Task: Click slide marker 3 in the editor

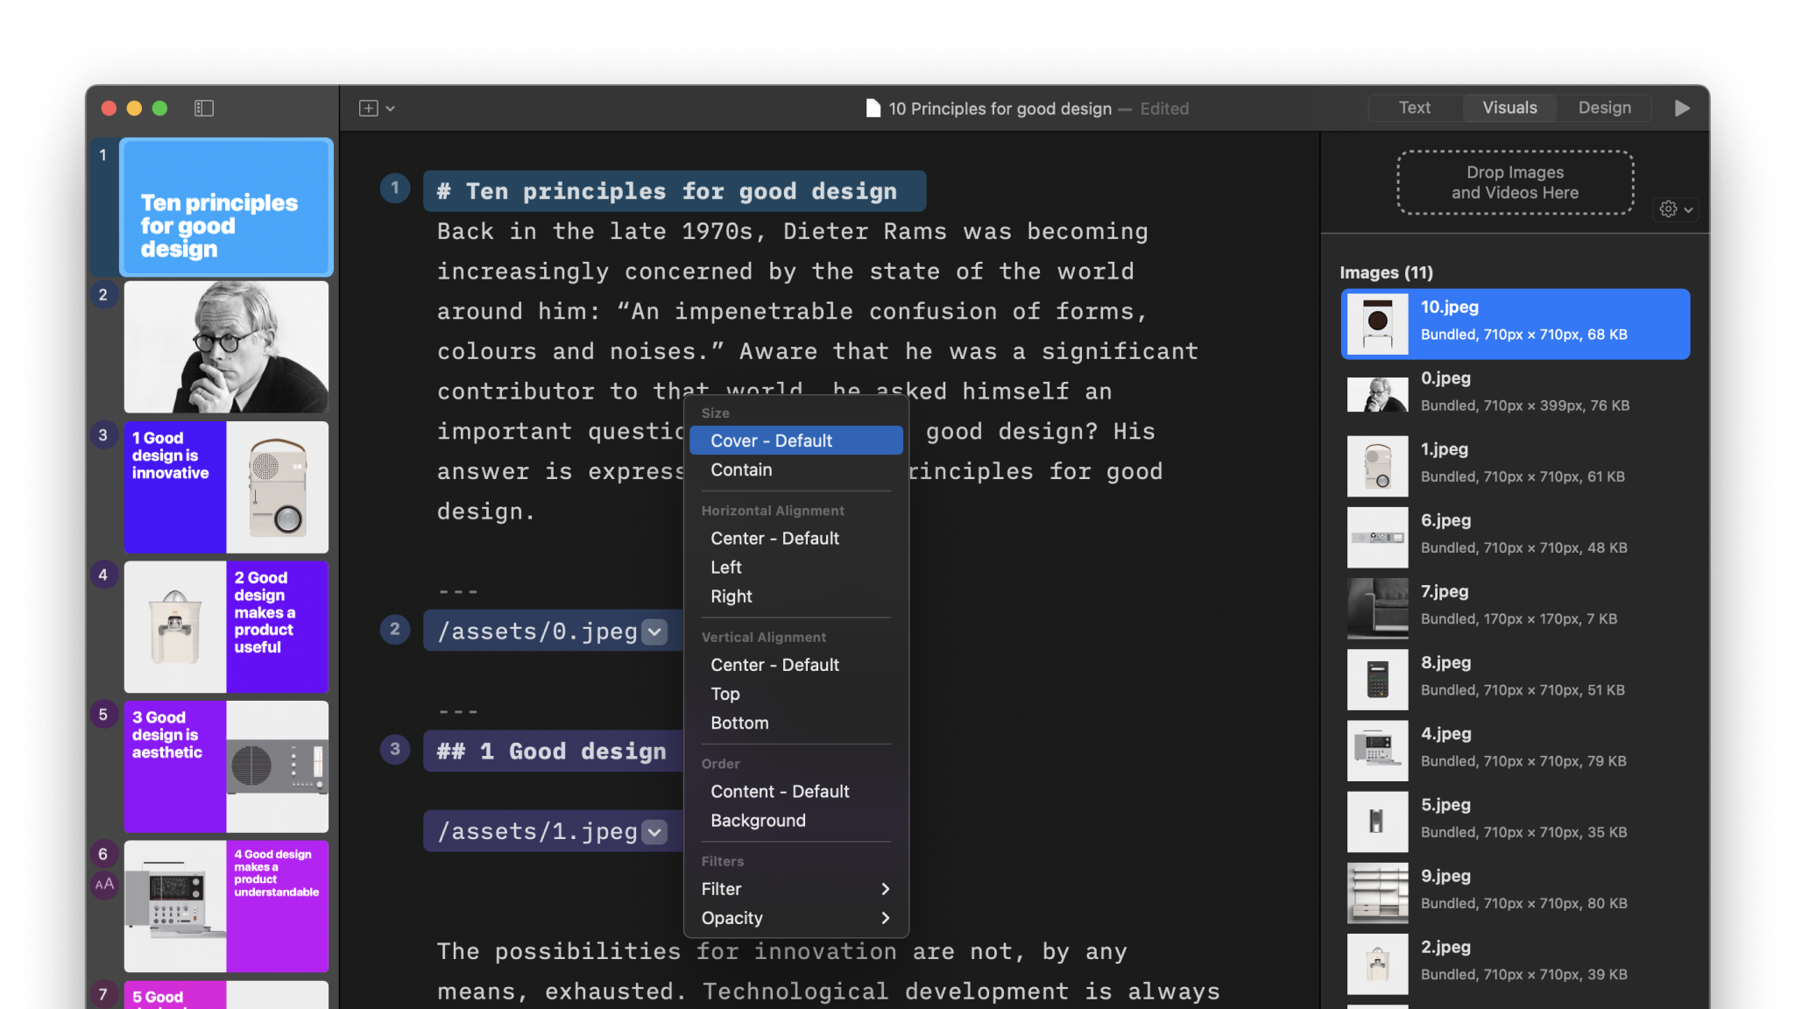Action: tap(395, 750)
